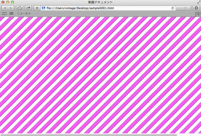
Task: Show the Downloads arrow icon
Action: click(x=196, y=8)
